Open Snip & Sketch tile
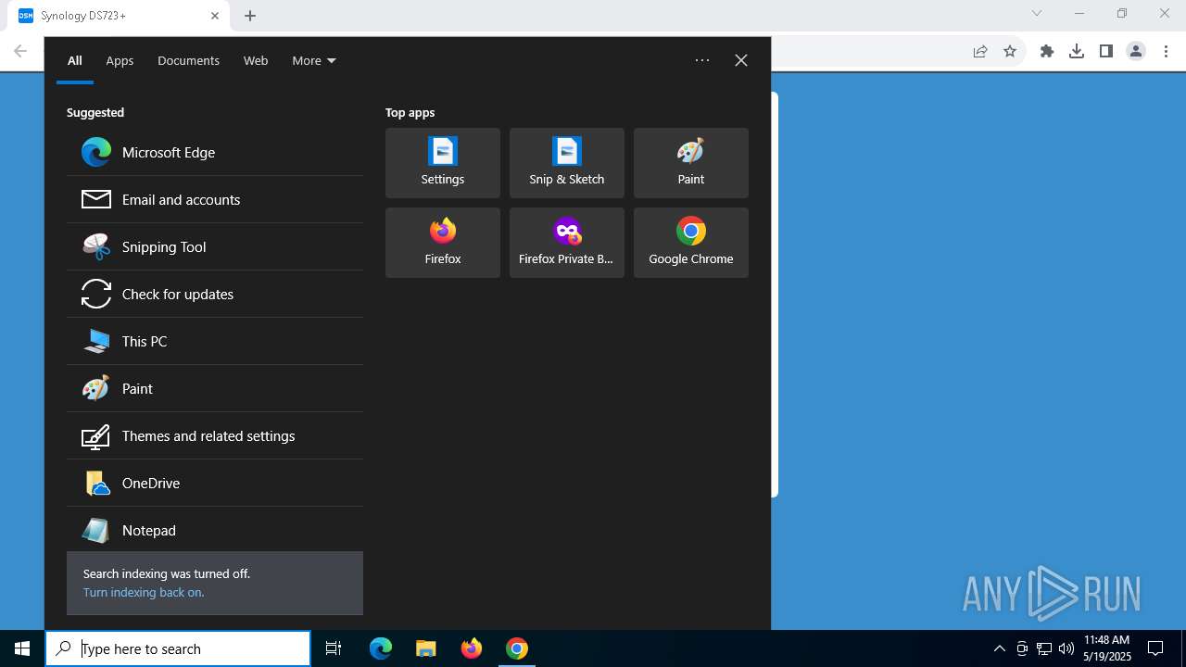This screenshot has width=1186, height=667. click(567, 163)
